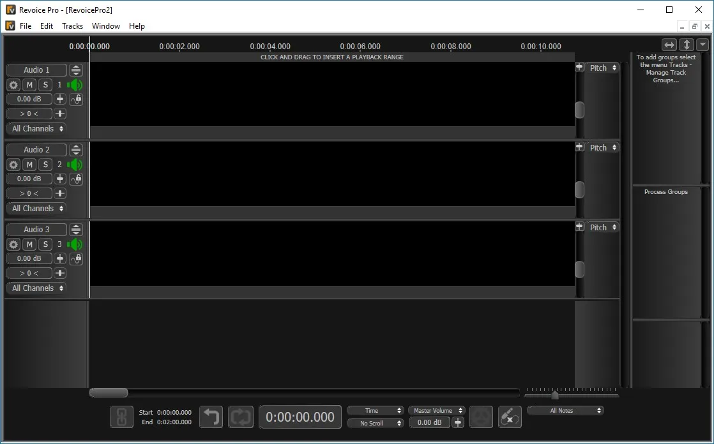
Task: Open Audio 1 track settings gear
Action: coord(13,85)
